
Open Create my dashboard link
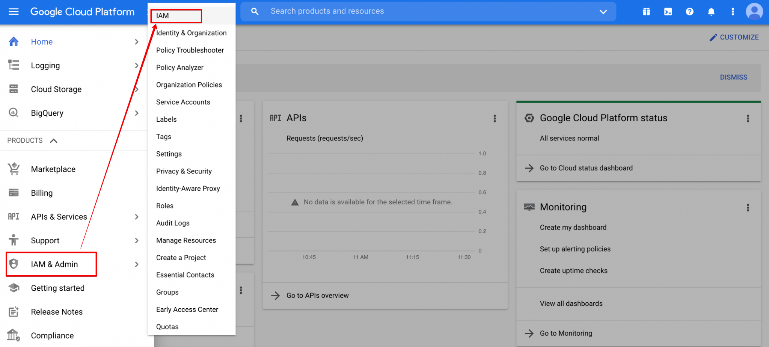[x=573, y=227]
